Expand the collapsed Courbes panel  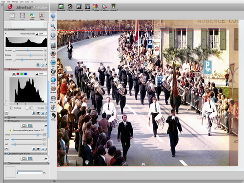coord(5,117)
